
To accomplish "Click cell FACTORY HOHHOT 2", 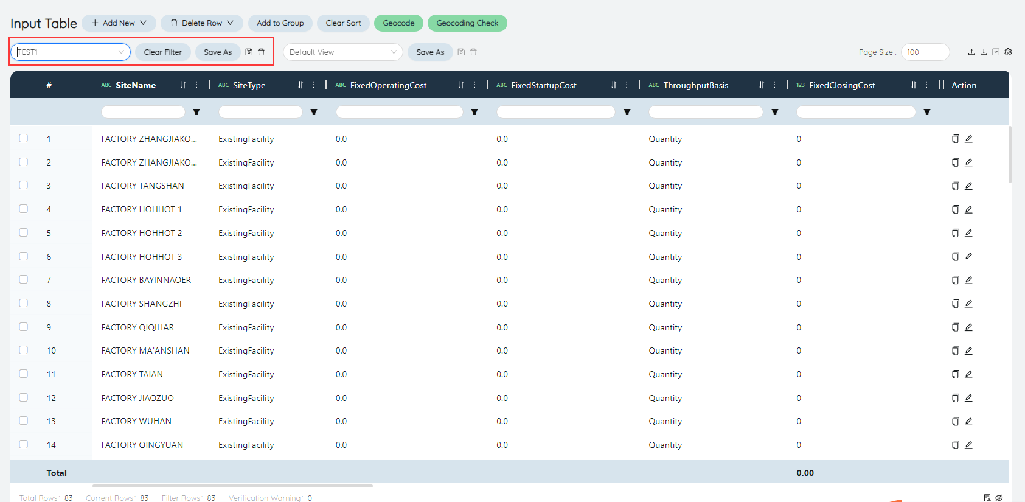I will (141, 233).
